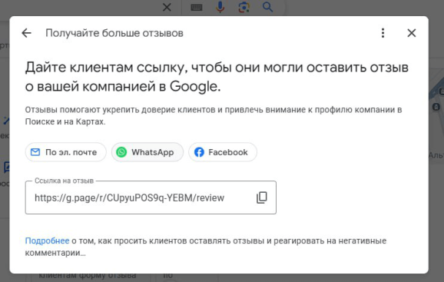Clear the search box with X

point(167,7)
